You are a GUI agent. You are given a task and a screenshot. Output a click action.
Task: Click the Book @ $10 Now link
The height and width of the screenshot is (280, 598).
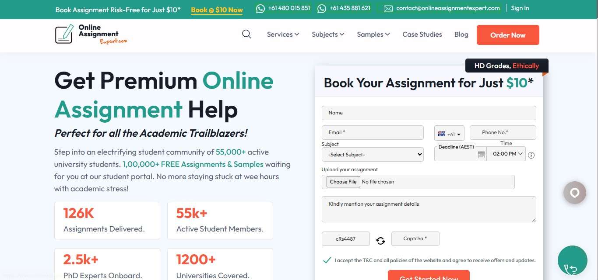(x=217, y=10)
